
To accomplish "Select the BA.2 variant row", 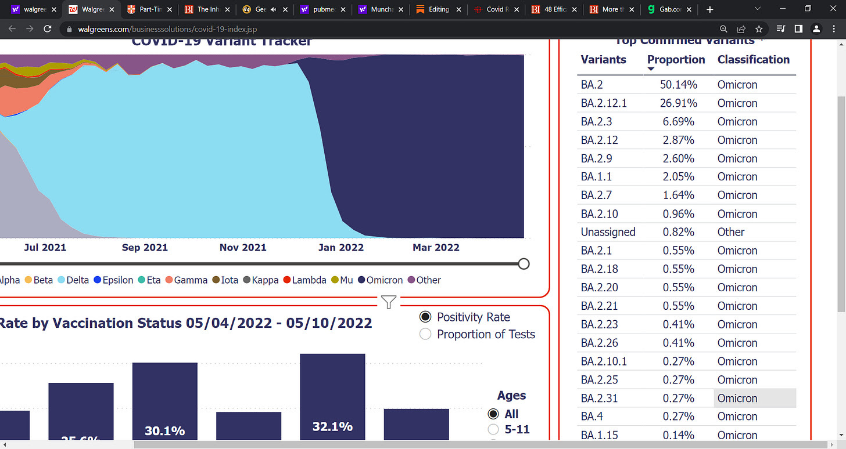I will (x=687, y=85).
